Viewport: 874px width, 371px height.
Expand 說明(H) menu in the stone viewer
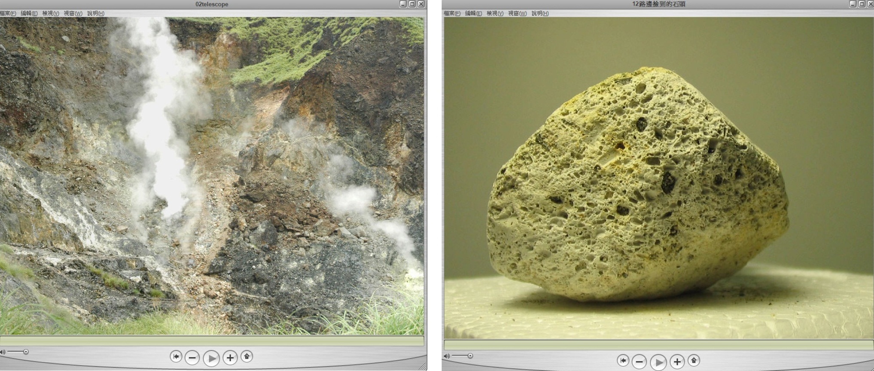[x=540, y=13]
